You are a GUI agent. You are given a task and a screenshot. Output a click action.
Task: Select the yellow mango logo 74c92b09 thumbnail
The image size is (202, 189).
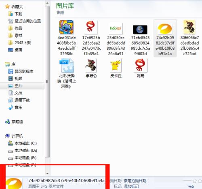click(165, 29)
